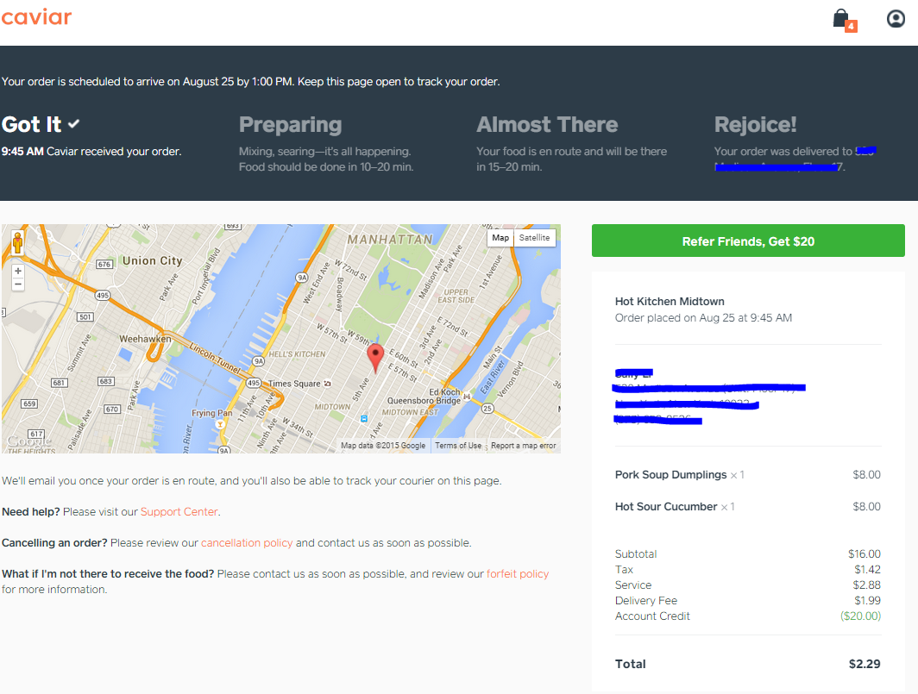The image size is (918, 694).
Task: Select the Rejoice! status heading
Action: (755, 125)
